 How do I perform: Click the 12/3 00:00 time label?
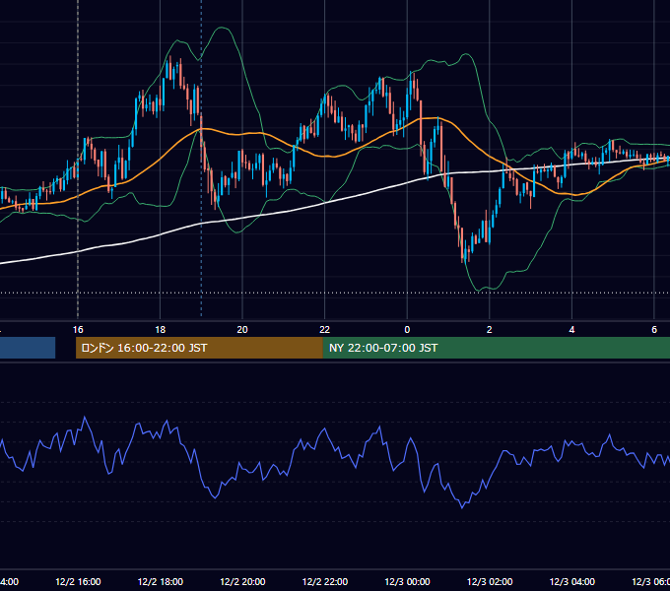407,581
